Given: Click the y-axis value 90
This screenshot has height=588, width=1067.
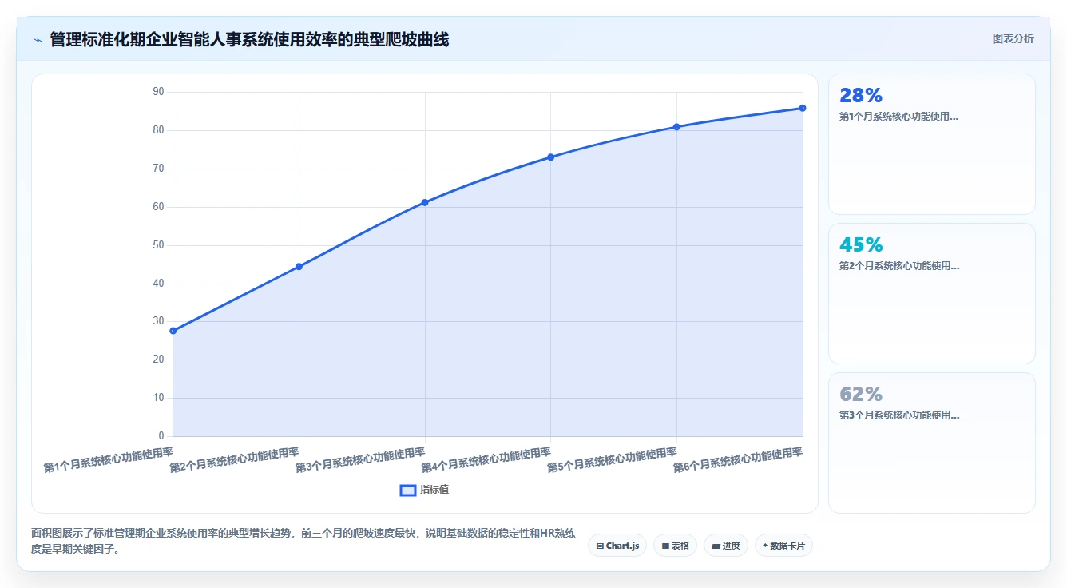Looking at the screenshot, I should pos(158,92).
